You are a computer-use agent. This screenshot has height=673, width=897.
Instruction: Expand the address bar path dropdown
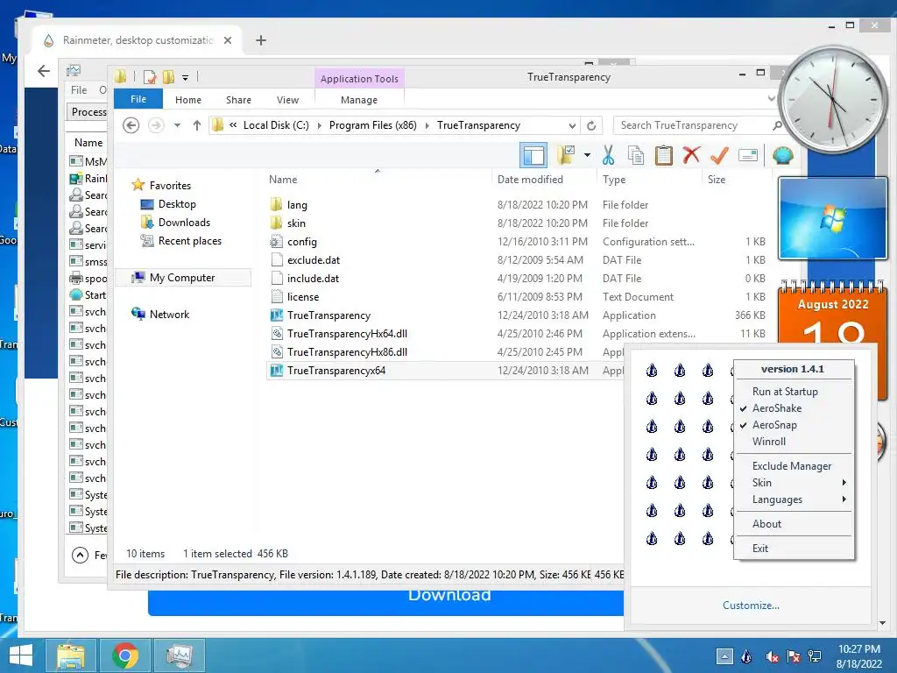572,125
